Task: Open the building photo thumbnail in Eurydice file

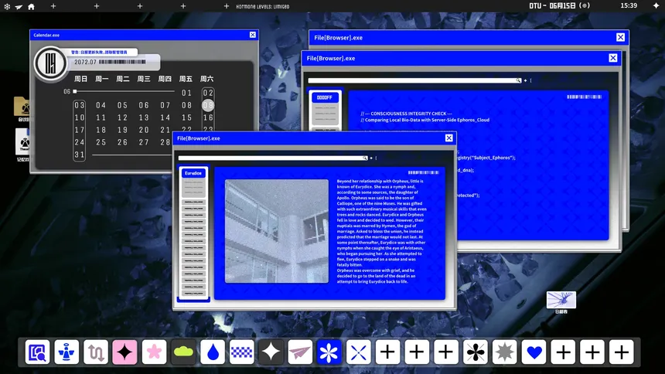Action: [x=277, y=231]
